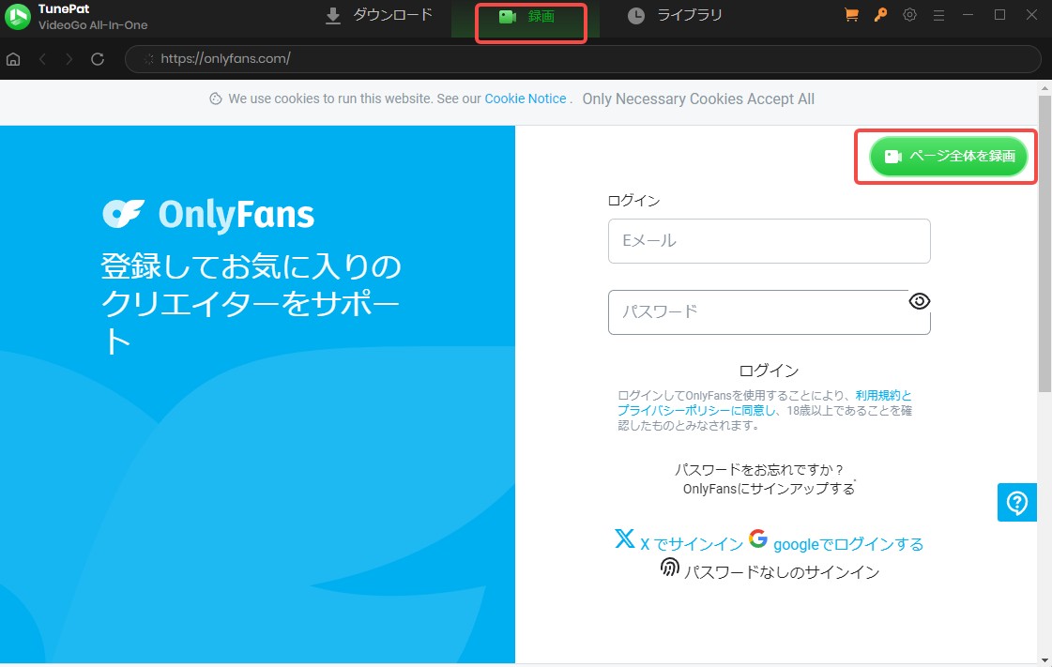
Task: Minimize the TunePat window
Action: click(x=968, y=15)
